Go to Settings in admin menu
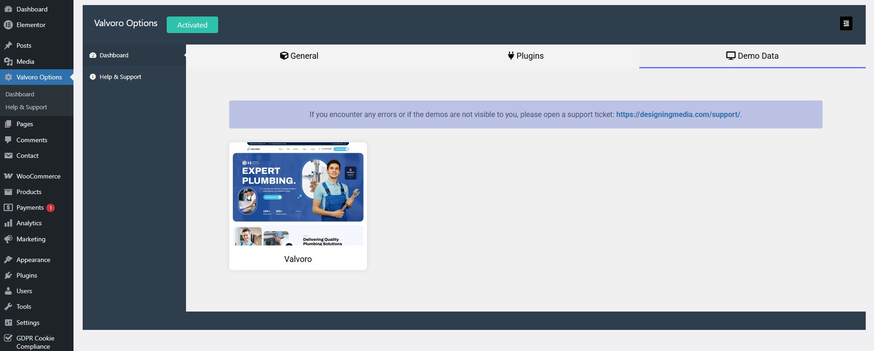Viewport: 874px width, 351px height. (28, 323)
